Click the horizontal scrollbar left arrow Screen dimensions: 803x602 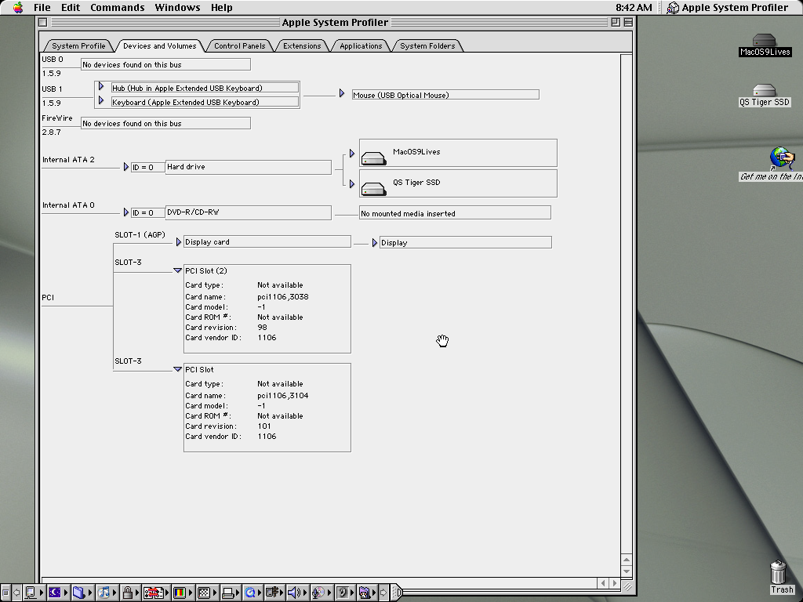pyautogui.click(x=603, y=583)
